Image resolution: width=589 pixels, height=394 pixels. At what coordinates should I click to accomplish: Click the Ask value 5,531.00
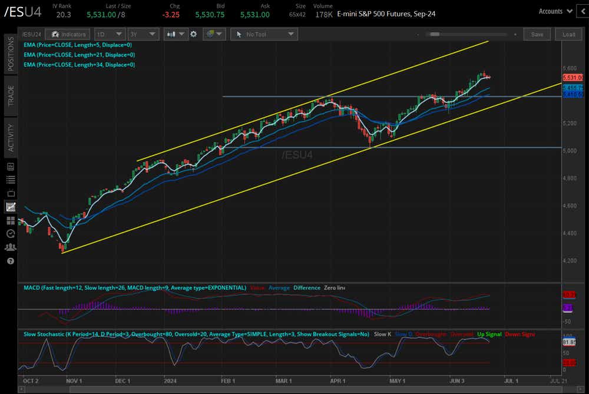tap(254, 15)
